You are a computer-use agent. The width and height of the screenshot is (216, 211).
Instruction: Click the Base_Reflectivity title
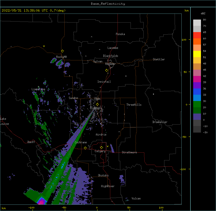pyautogui.click(x=108, y=4)
